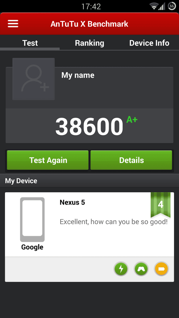Tap the My name label
The image size is (179, 318).
click(78, 75)
